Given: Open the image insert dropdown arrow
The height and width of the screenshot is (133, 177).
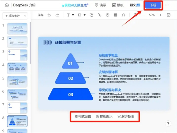Looking at the screenshot, I should 84,15.
